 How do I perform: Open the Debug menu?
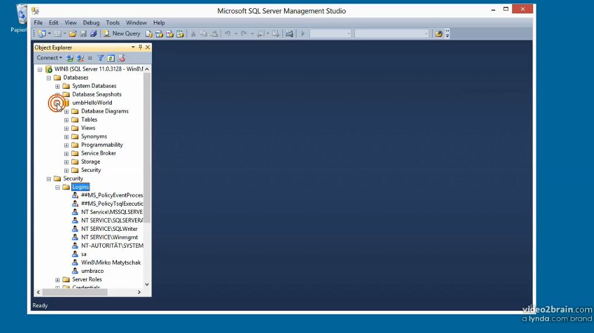click(x=91, y=23)
